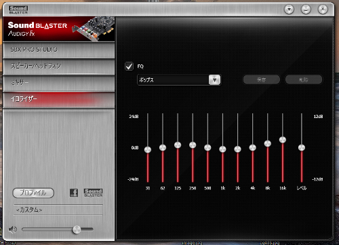This screenshot has width=339, height=245.
Task: Minimize the Sound Blaster window
Action: point(306,10)
